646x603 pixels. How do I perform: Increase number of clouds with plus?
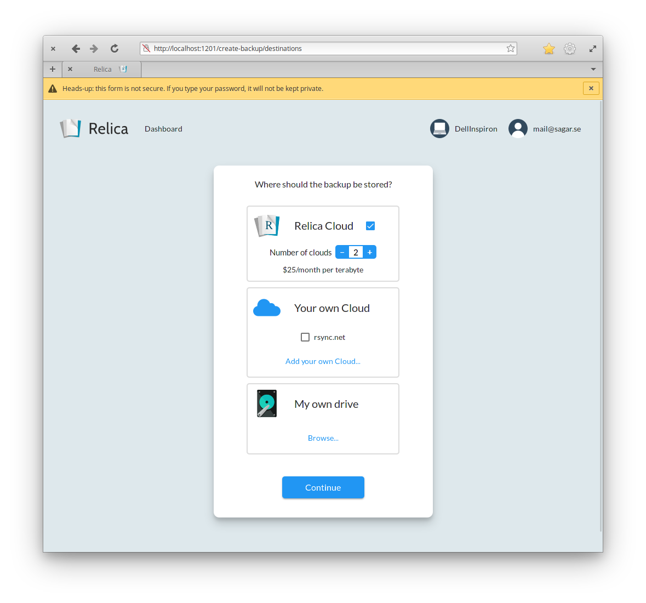[x=370, y=252]
